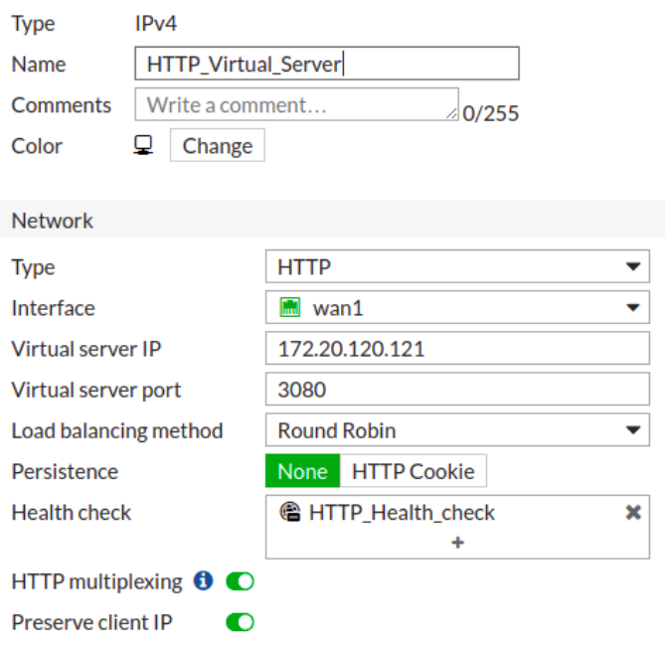Click the Virtual server IP field
This screenshot has width=665, height=646.
pos(457,348)
